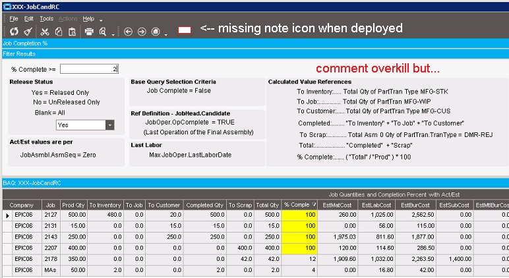Sort by the To Customer column header
The height and width of the screenshot is (278, 509).
pyautogui.click(x=164, y=205)
